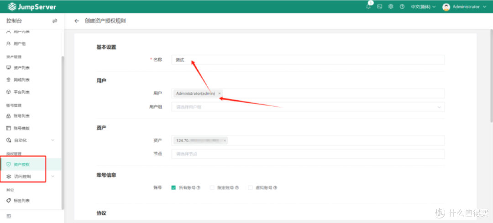The height and width of the screenshot is (223, 493).
Task: Go back using the left arrow
Action: (76, 21)
